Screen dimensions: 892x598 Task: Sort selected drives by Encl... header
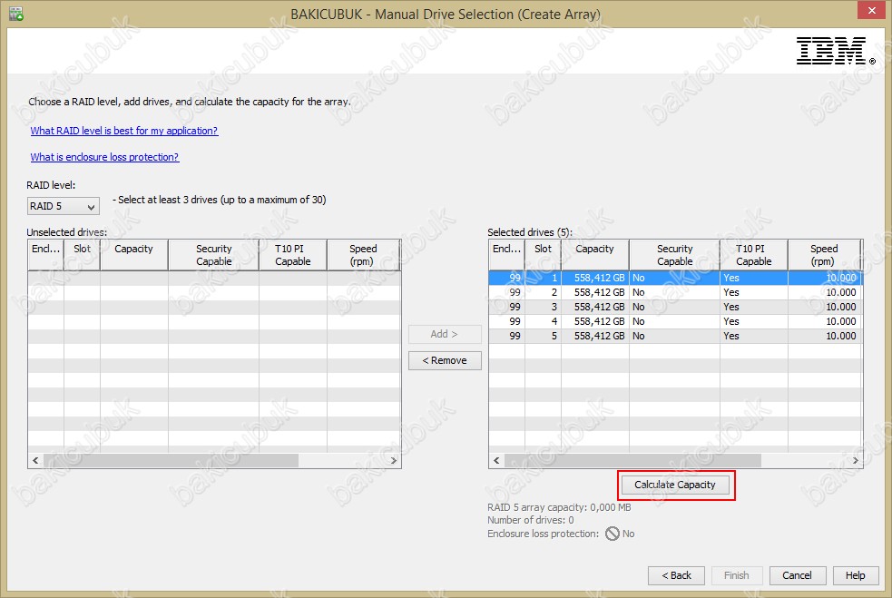(506, 255)
